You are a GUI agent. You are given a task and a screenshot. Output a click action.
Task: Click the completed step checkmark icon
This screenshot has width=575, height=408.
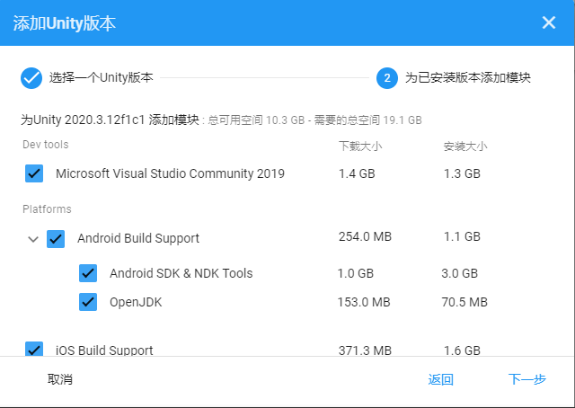pos(31,78)
